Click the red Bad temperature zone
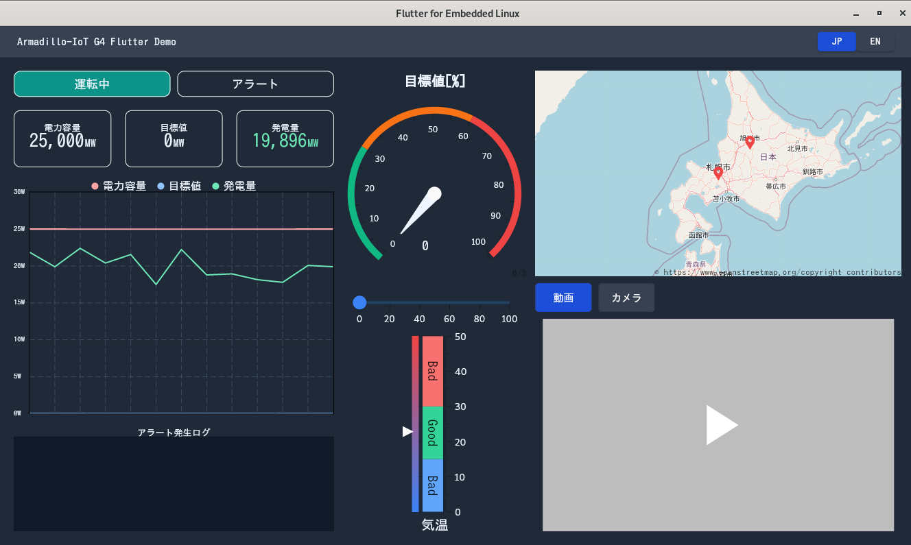The width and height of the screenshot is (911, 545). click(x=432, y=371)
